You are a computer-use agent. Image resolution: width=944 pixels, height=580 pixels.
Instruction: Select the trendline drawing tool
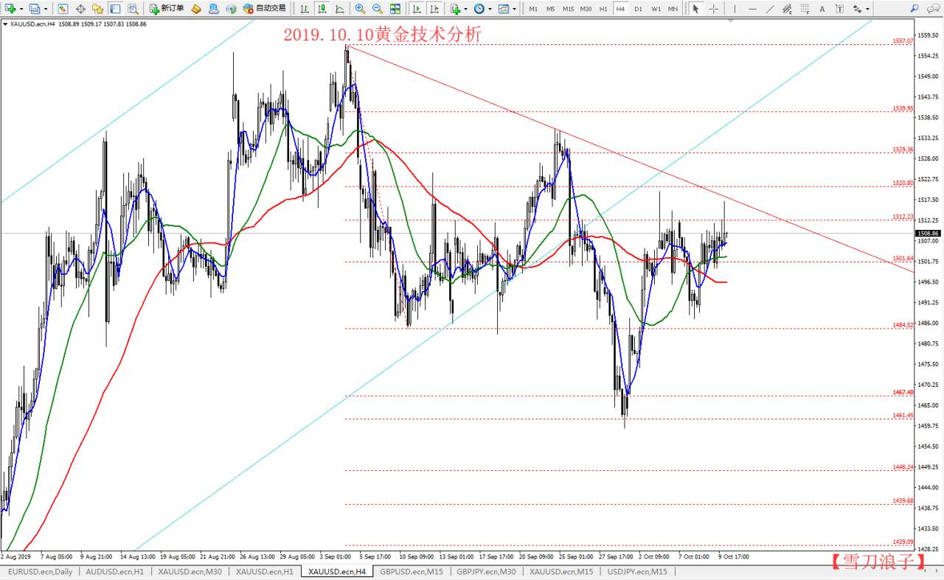point(770,9)
